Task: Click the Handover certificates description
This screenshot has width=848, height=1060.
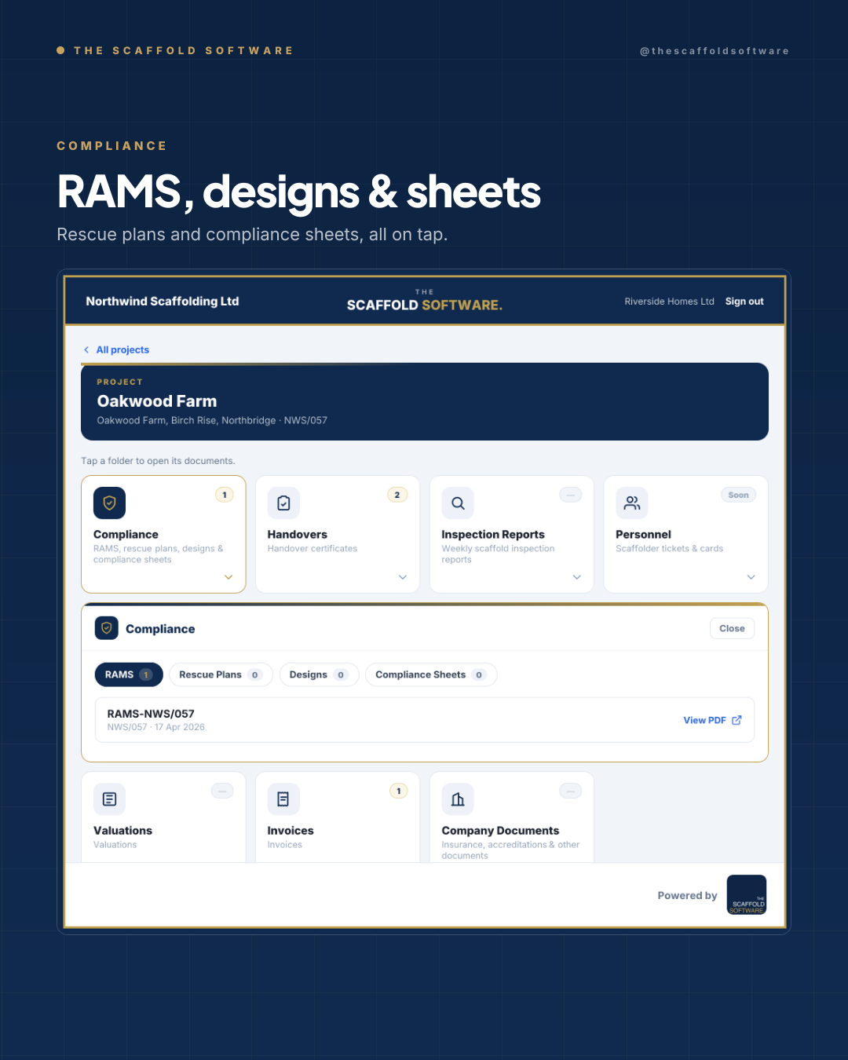Action: pyautogui.click(x=313, y=549)
